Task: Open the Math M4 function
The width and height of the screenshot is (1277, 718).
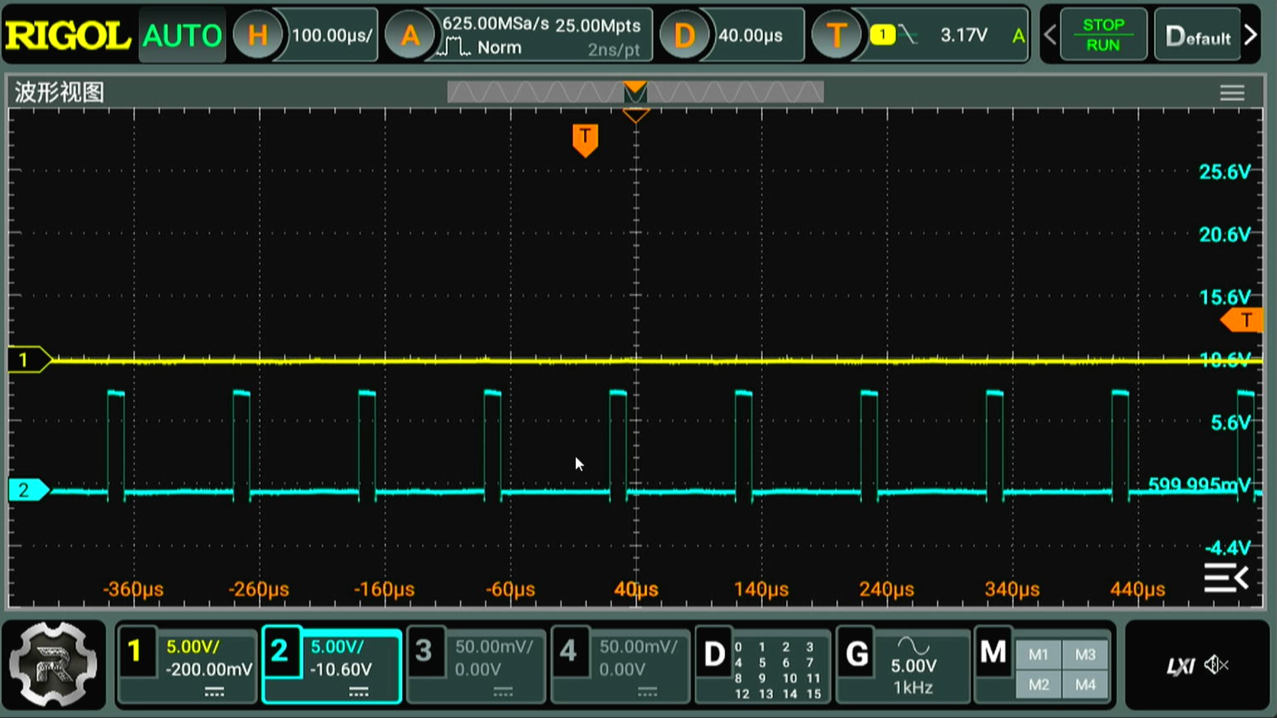Action: [1085, 685]
